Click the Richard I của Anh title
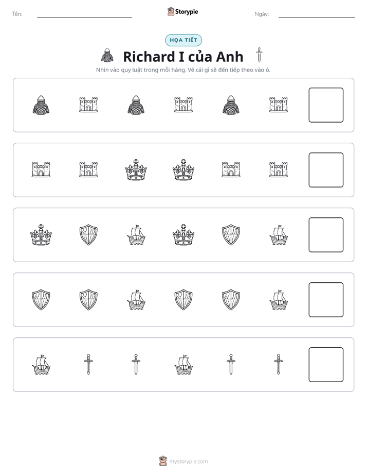 183,57
